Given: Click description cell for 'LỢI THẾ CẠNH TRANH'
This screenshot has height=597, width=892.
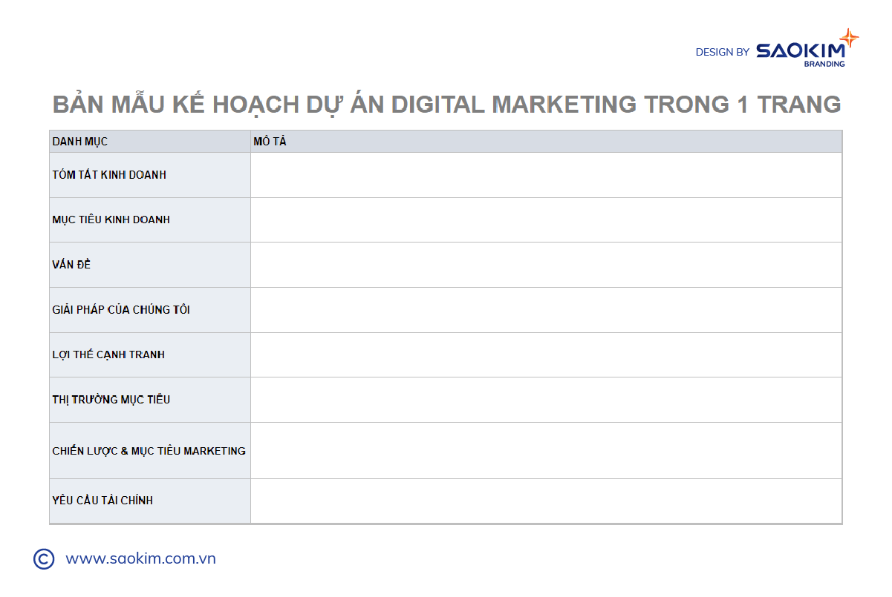Looking at the screenshot, I should [546, 354].
